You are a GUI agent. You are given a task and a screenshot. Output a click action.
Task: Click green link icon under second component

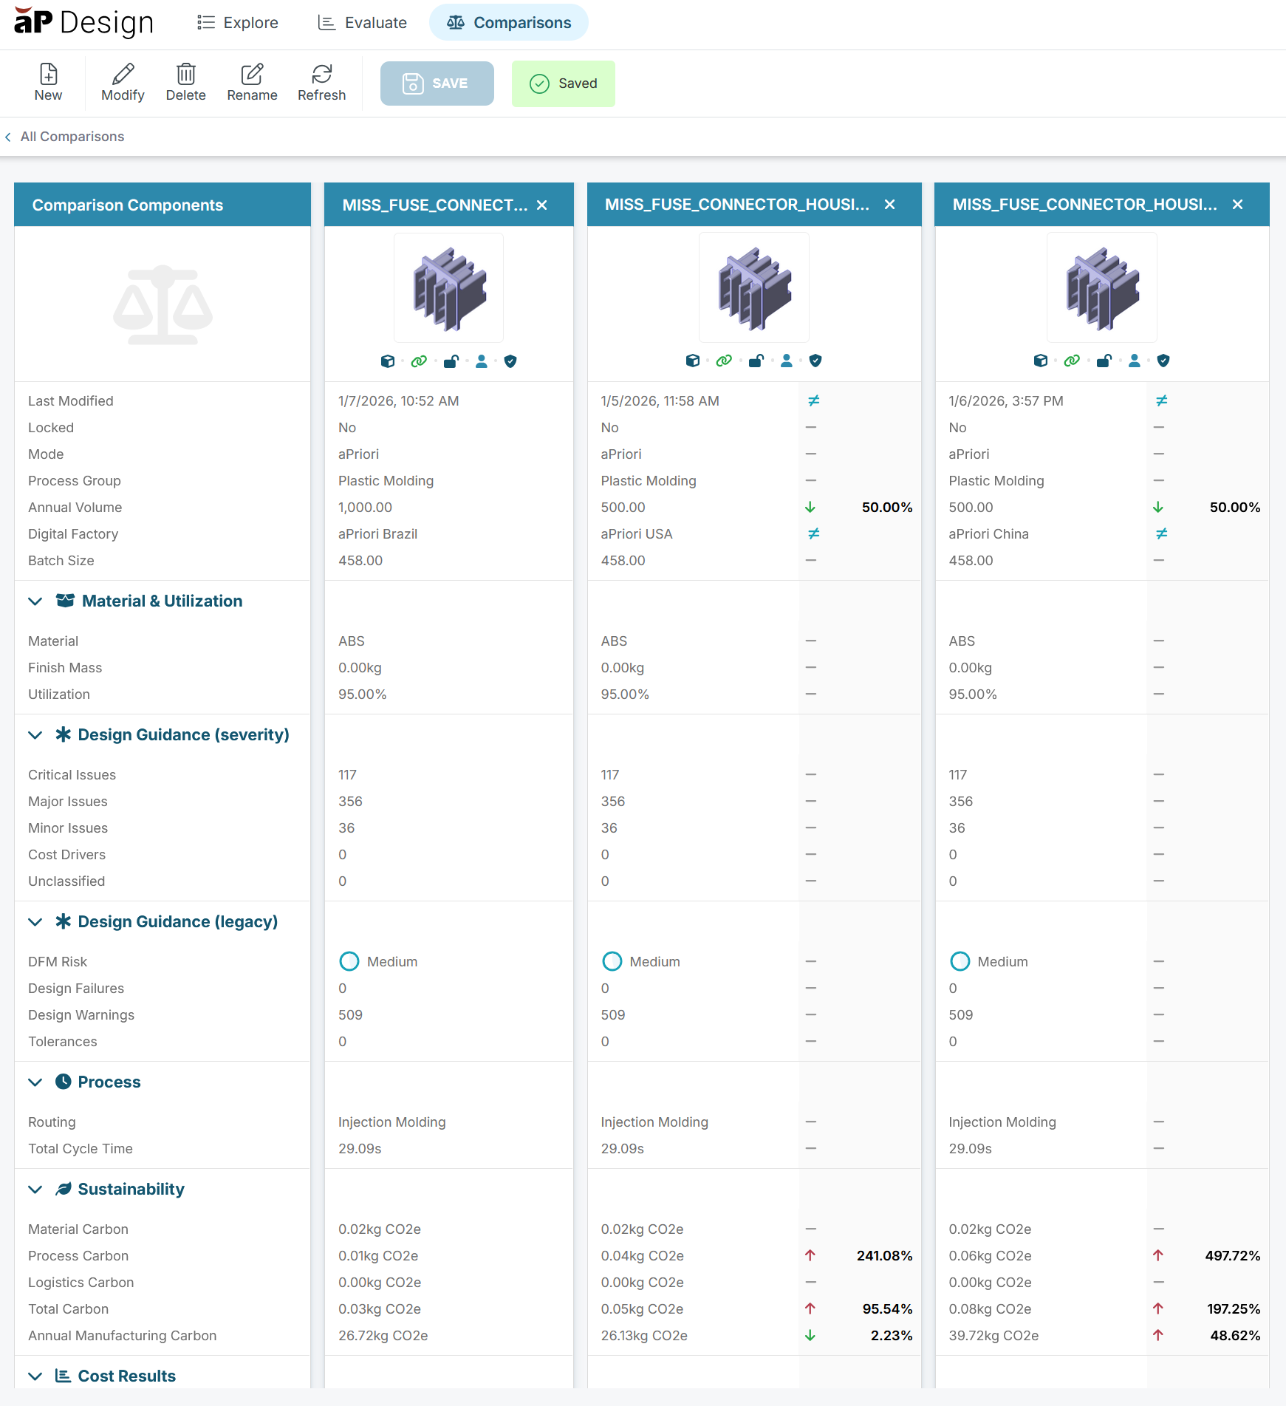[x=724, y=361]
